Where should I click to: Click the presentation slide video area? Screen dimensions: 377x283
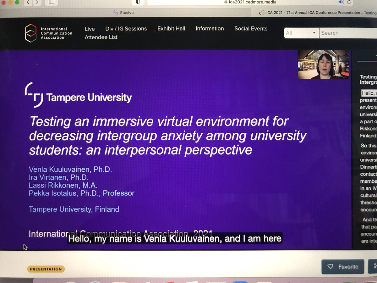[176, 149]
